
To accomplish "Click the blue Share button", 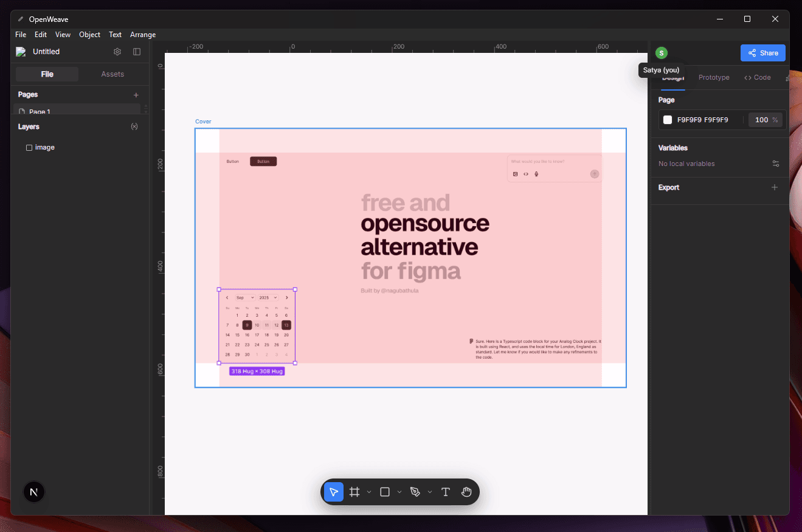I will [x=763, y=53].
